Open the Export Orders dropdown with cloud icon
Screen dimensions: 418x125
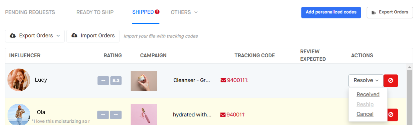point(35,36)
